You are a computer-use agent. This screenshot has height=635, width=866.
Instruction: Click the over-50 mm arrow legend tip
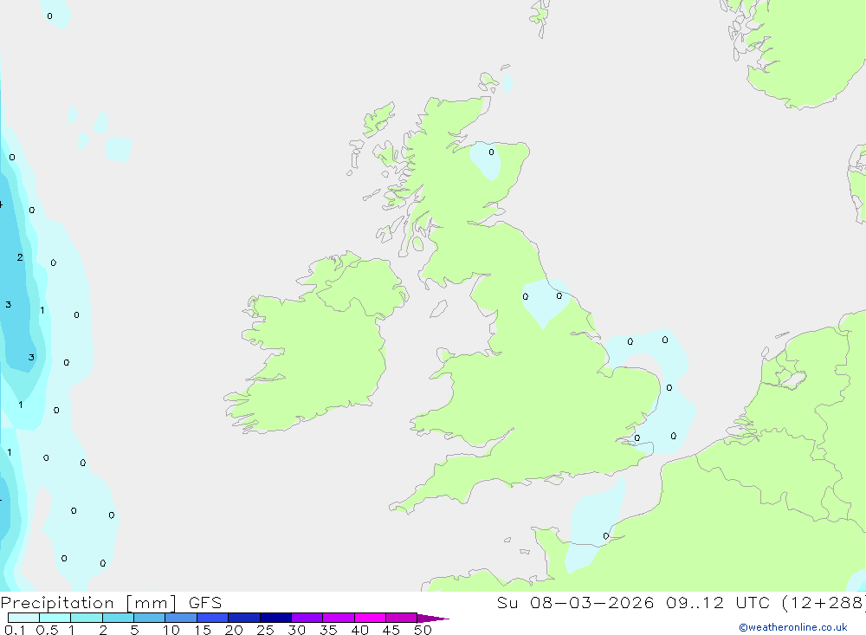433,618
